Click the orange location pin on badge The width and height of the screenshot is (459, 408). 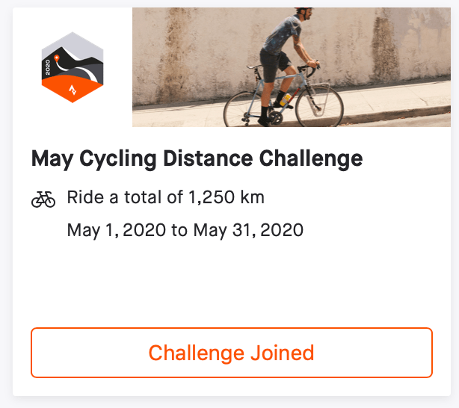point(58,58)
